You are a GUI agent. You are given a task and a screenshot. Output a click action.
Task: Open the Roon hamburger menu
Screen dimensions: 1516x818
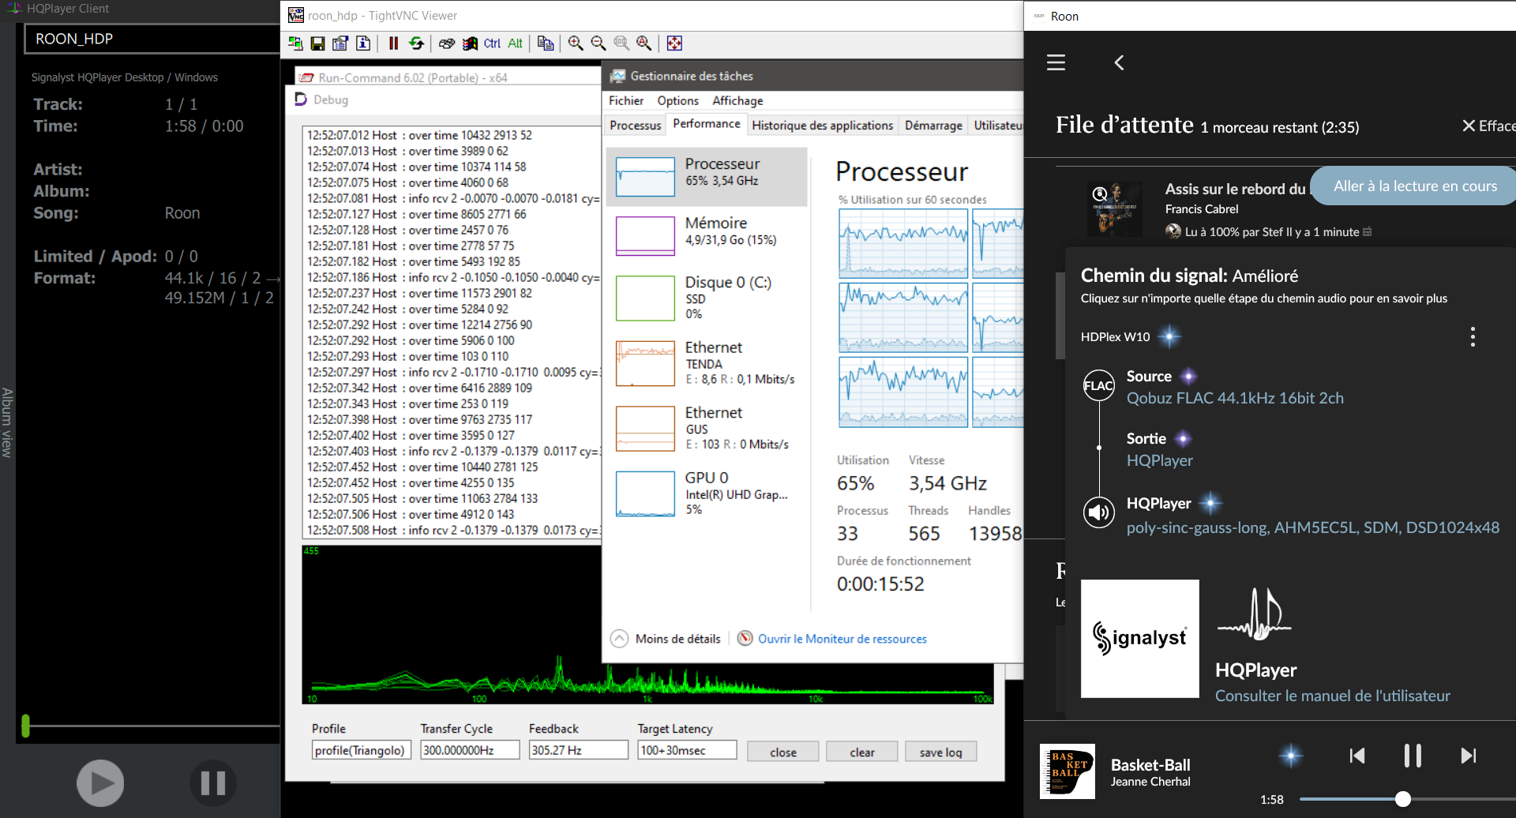[x=1056, y=62]
